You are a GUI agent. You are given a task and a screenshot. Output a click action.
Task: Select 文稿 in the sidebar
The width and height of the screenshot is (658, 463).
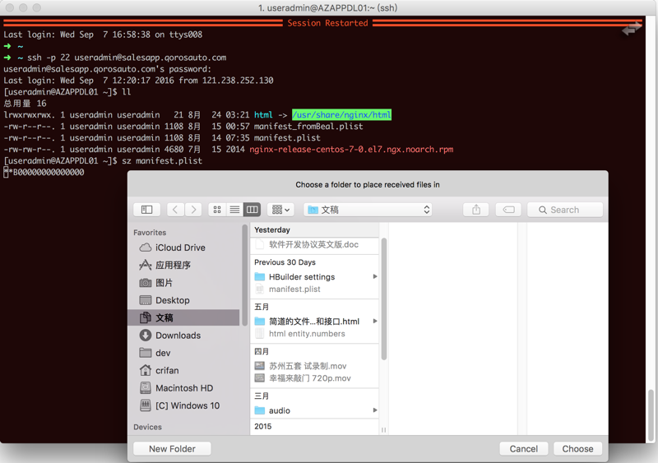[184, 317]
